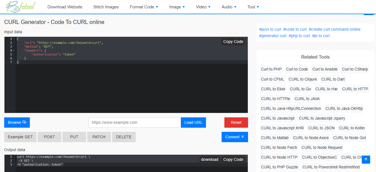
Task: Click the Load URL button
Action: pos(193,122)
